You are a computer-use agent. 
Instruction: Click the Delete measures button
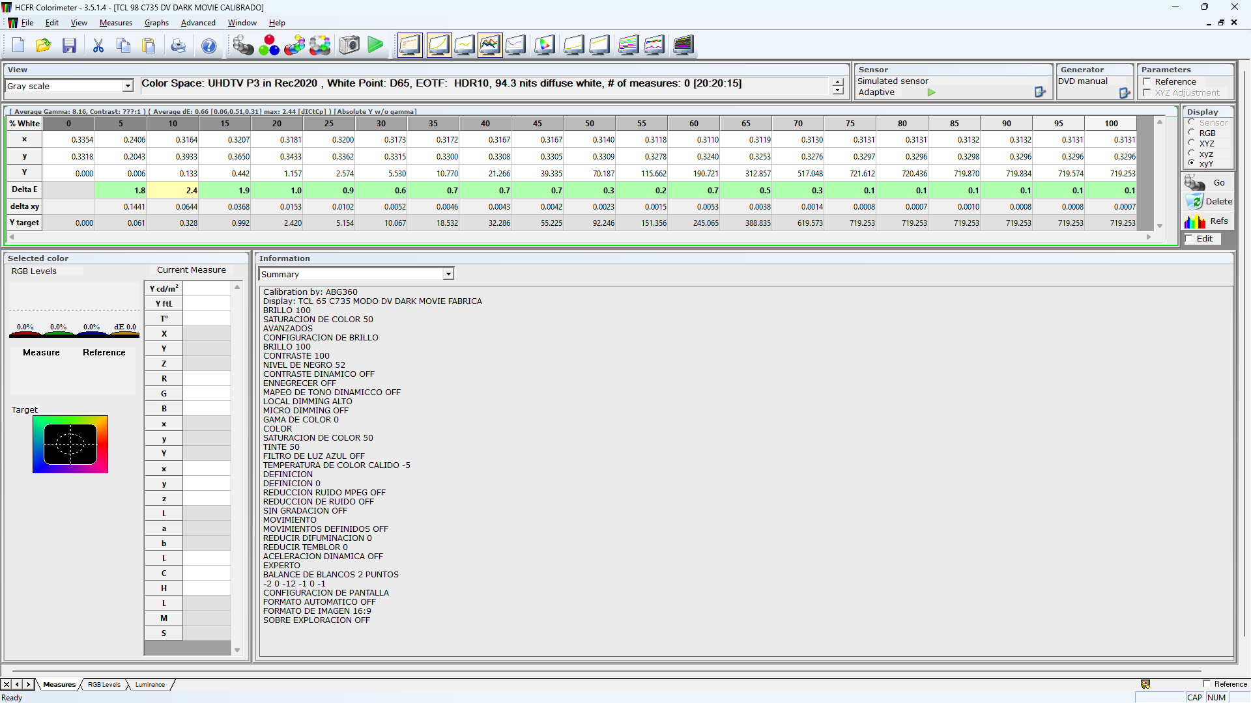(x=1209, y=202)
